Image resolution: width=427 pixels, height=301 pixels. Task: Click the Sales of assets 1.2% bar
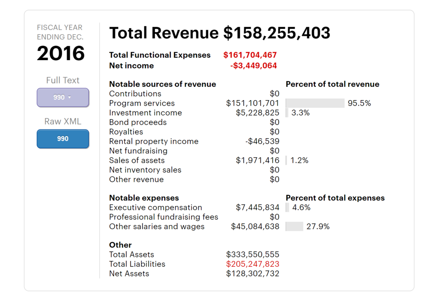point(286,160)
